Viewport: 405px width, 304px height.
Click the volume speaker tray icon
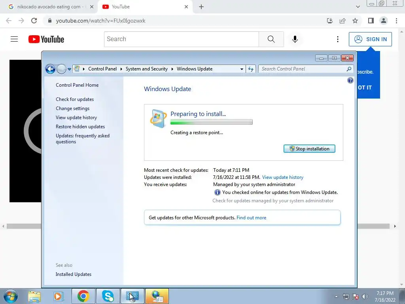pos(365,296)
